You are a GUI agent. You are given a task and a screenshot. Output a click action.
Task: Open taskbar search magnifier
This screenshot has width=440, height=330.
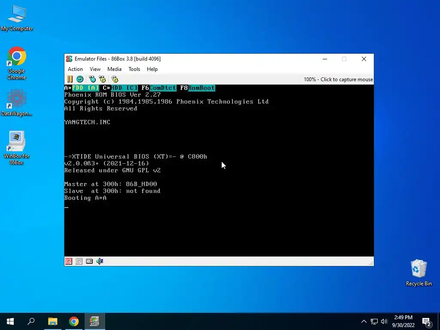click(x=31, y=321)
